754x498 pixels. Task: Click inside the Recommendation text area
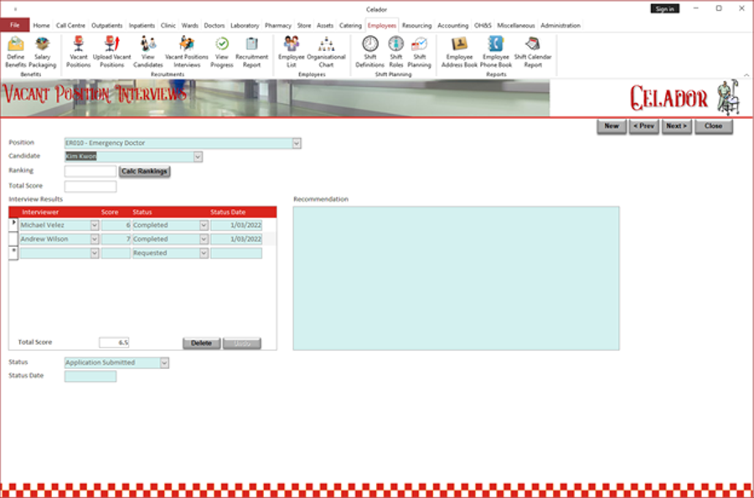(x=456, y=278)
